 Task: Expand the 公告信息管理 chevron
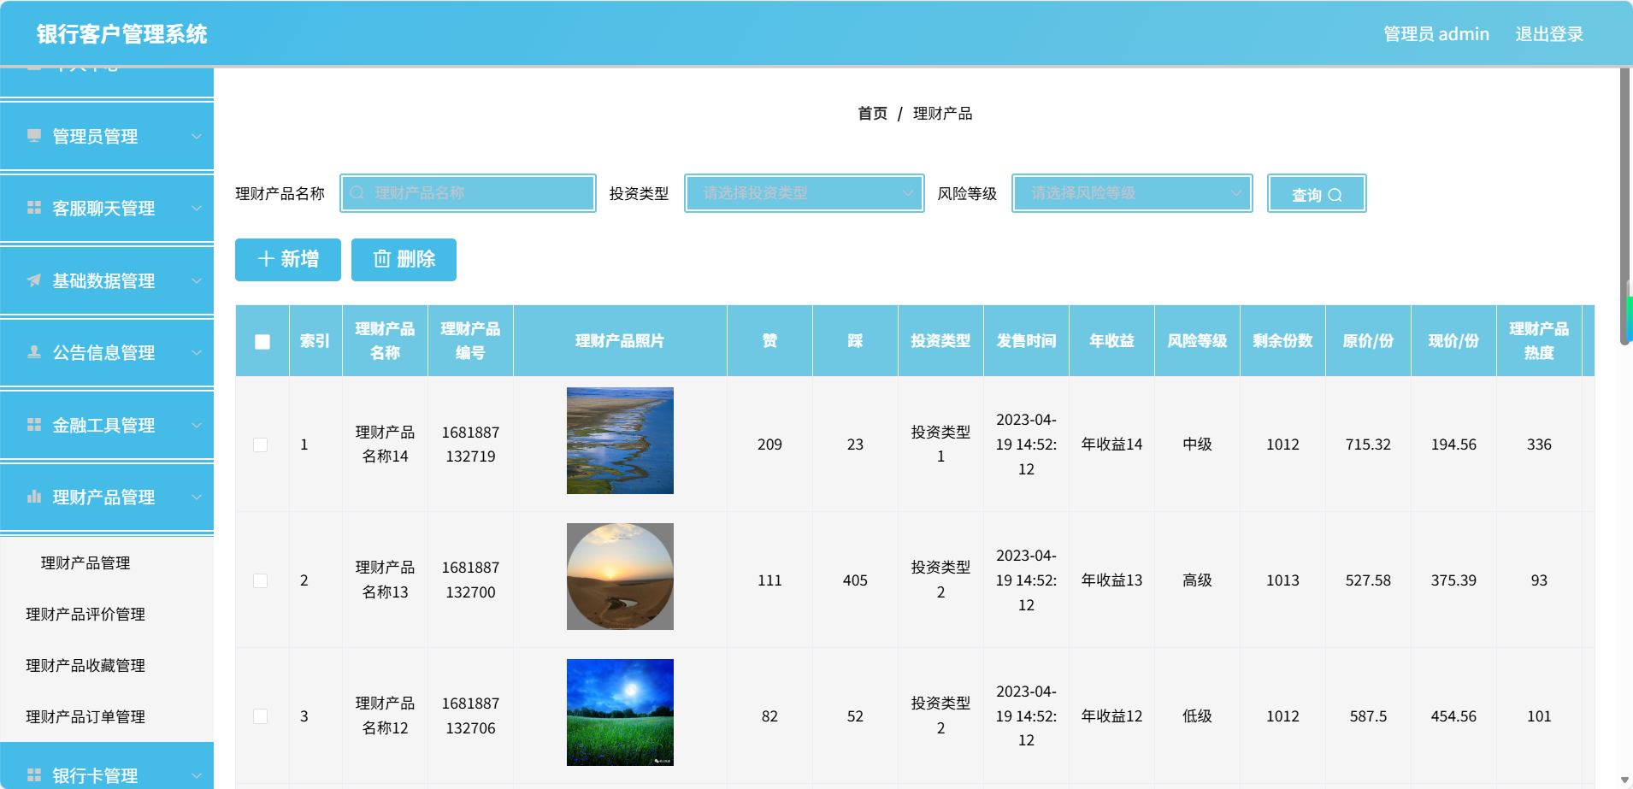click(x=197, y=353)
